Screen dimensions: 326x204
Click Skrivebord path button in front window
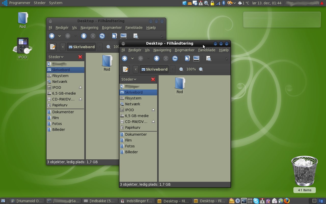pyautogui.click(x=154, y=69)
